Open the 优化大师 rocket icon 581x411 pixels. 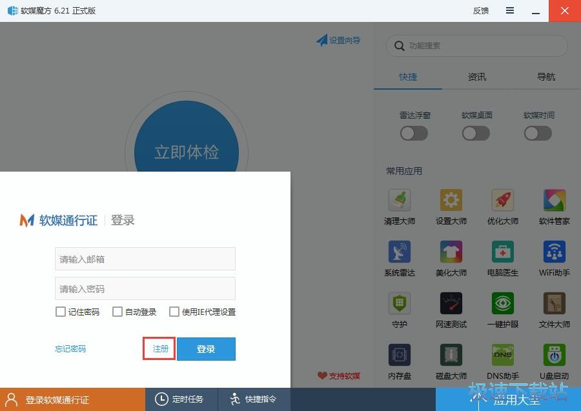coord(503,200)
